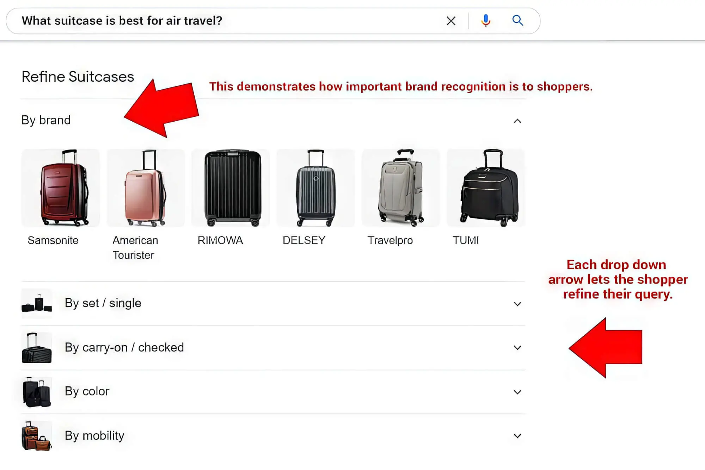Open the Travelpro brand link
The width and height of the screenshot is (705, 470).
coord(390,240)
